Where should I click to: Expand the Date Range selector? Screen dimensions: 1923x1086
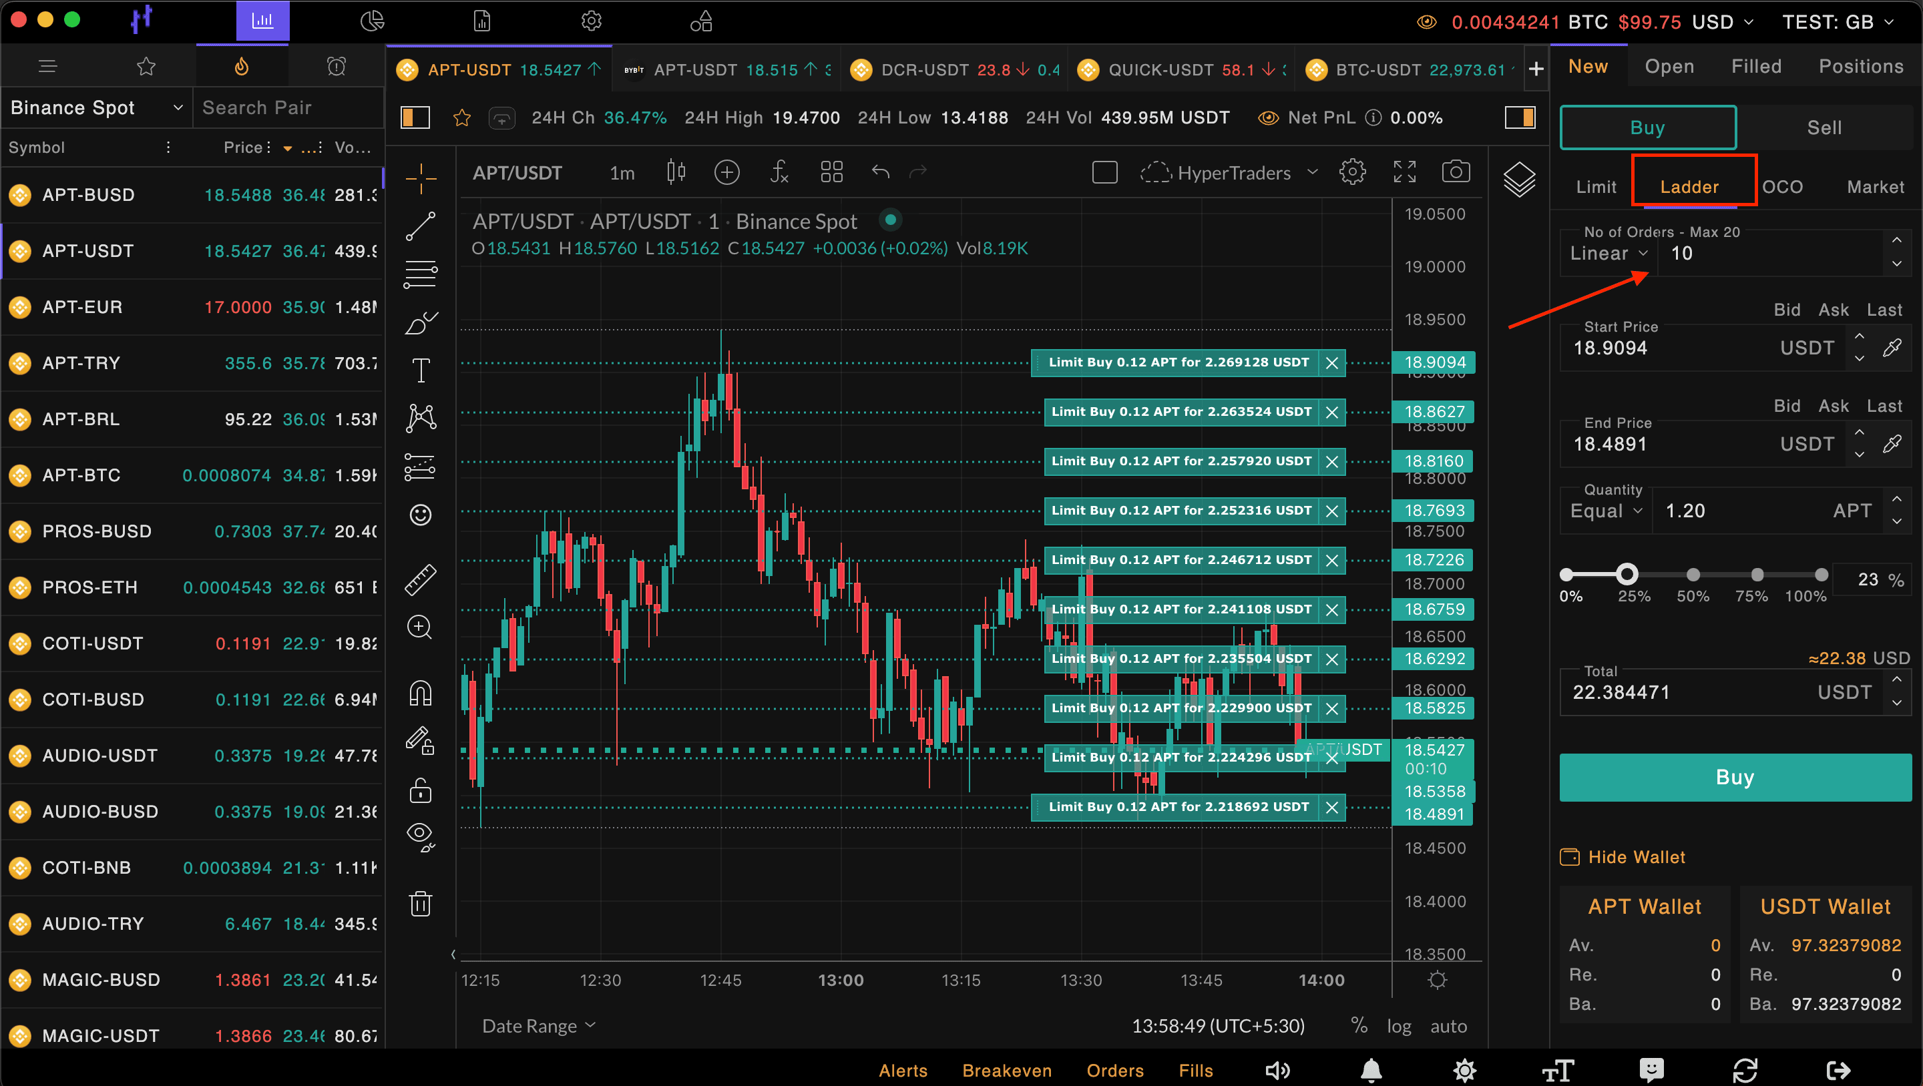tap(539, 1025)
